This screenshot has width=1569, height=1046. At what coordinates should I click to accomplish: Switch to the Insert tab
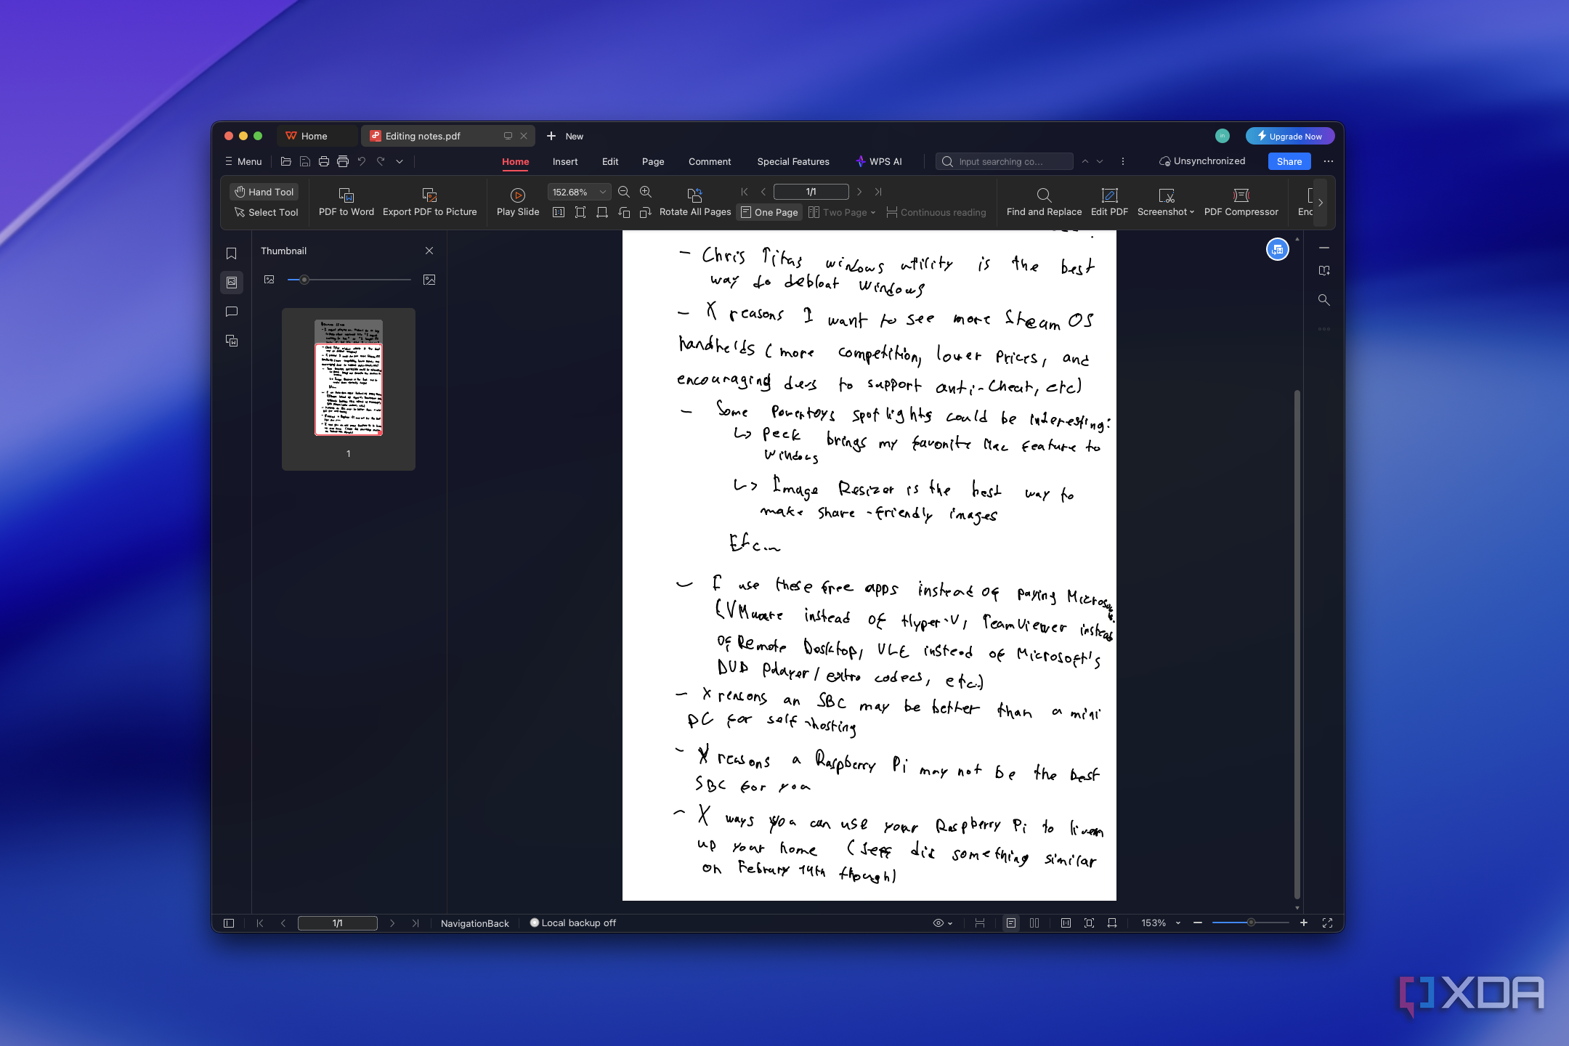pos(564,161)
